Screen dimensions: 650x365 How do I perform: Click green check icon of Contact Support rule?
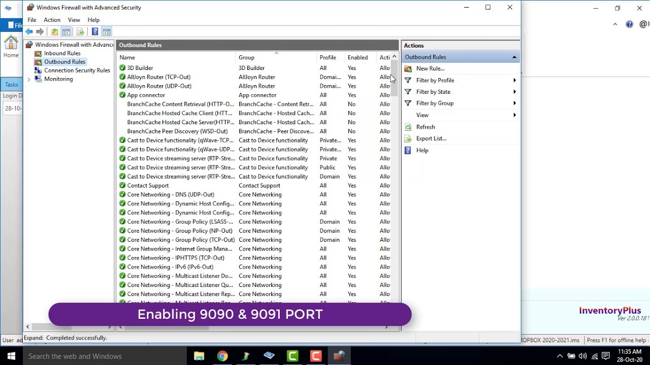(x=122, y=186)
